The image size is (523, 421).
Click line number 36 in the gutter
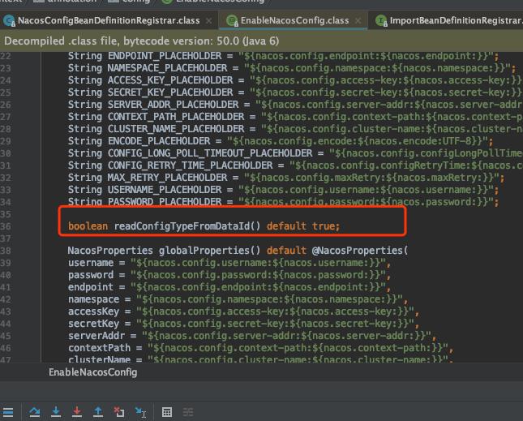tap(6, 226)
